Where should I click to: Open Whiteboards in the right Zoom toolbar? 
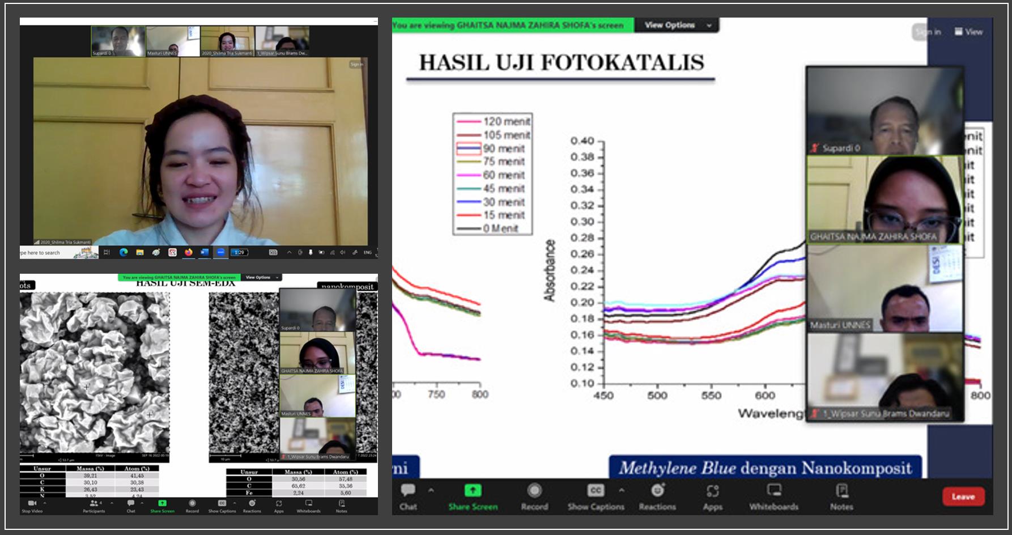coord(773,496)
